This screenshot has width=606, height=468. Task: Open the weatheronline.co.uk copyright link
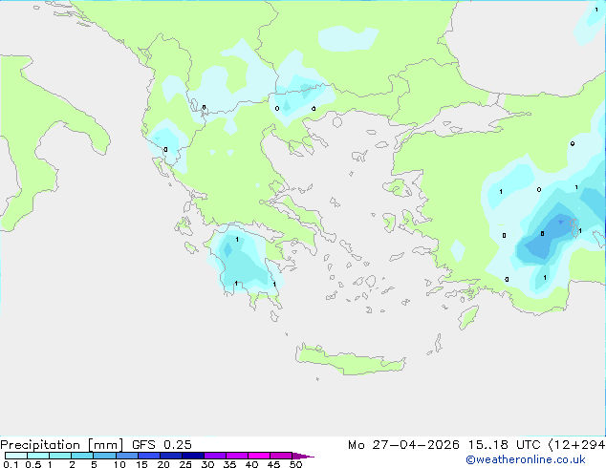click(x=525, y=459)
